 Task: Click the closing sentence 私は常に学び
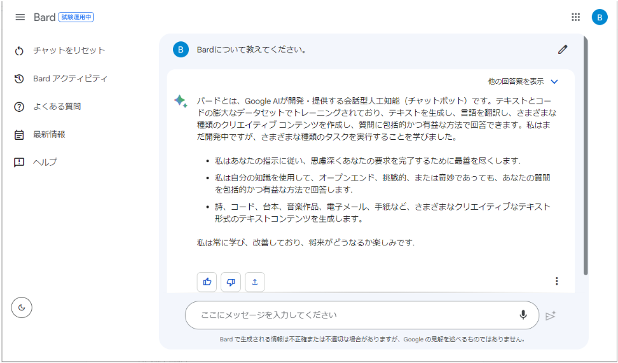[x=306, y=243]
